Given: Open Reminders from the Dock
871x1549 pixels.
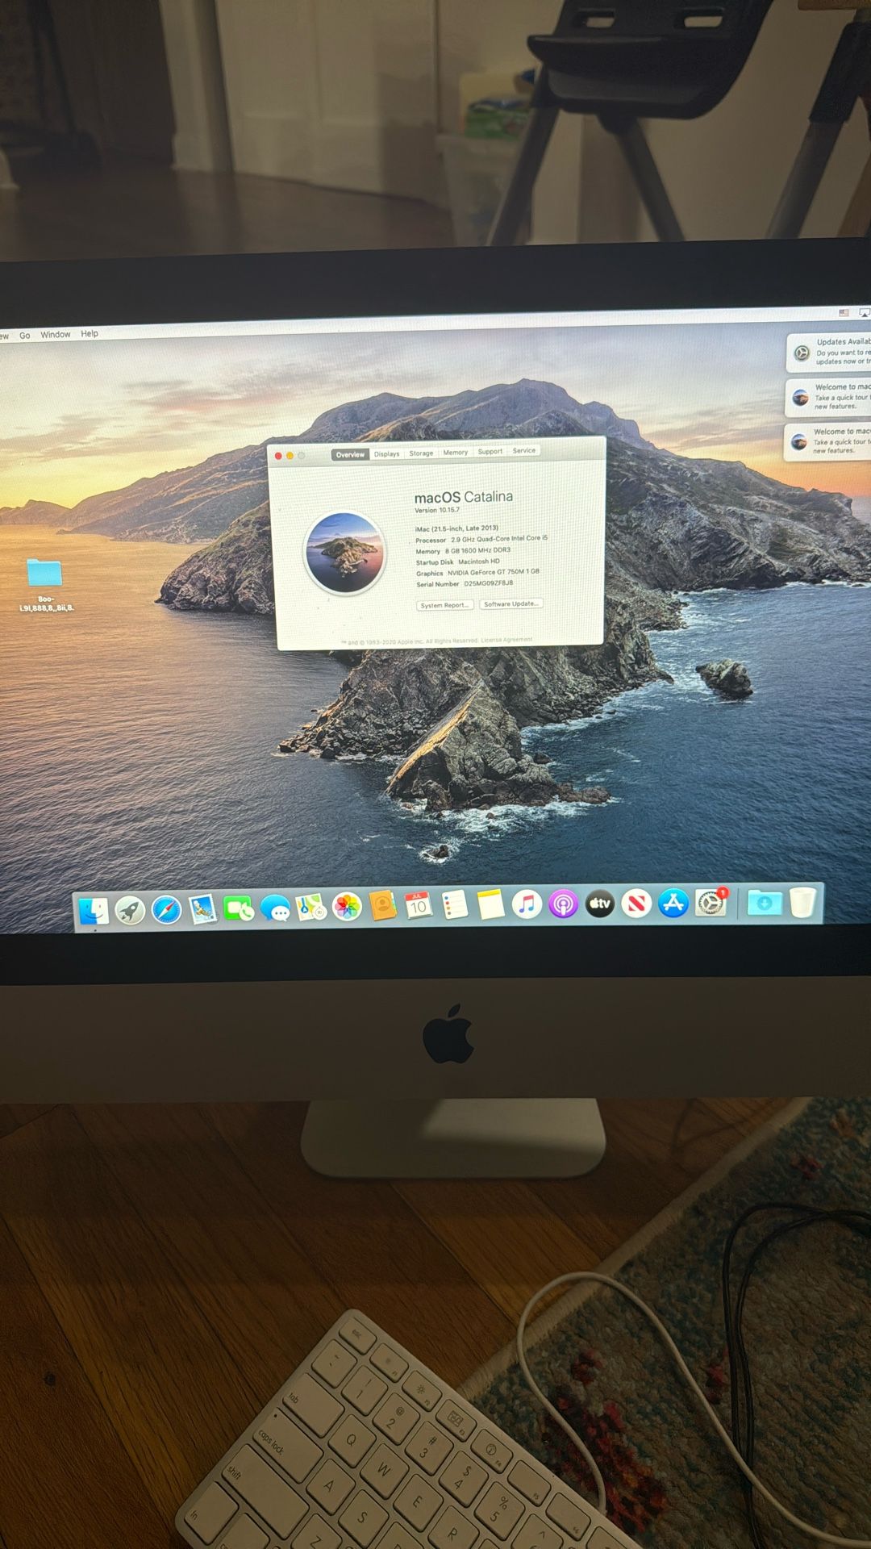Looking at the screenshot, I should [454, 905].
